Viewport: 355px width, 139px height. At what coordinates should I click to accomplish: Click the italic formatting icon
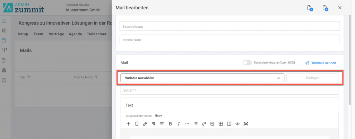[x=179, y=123]
